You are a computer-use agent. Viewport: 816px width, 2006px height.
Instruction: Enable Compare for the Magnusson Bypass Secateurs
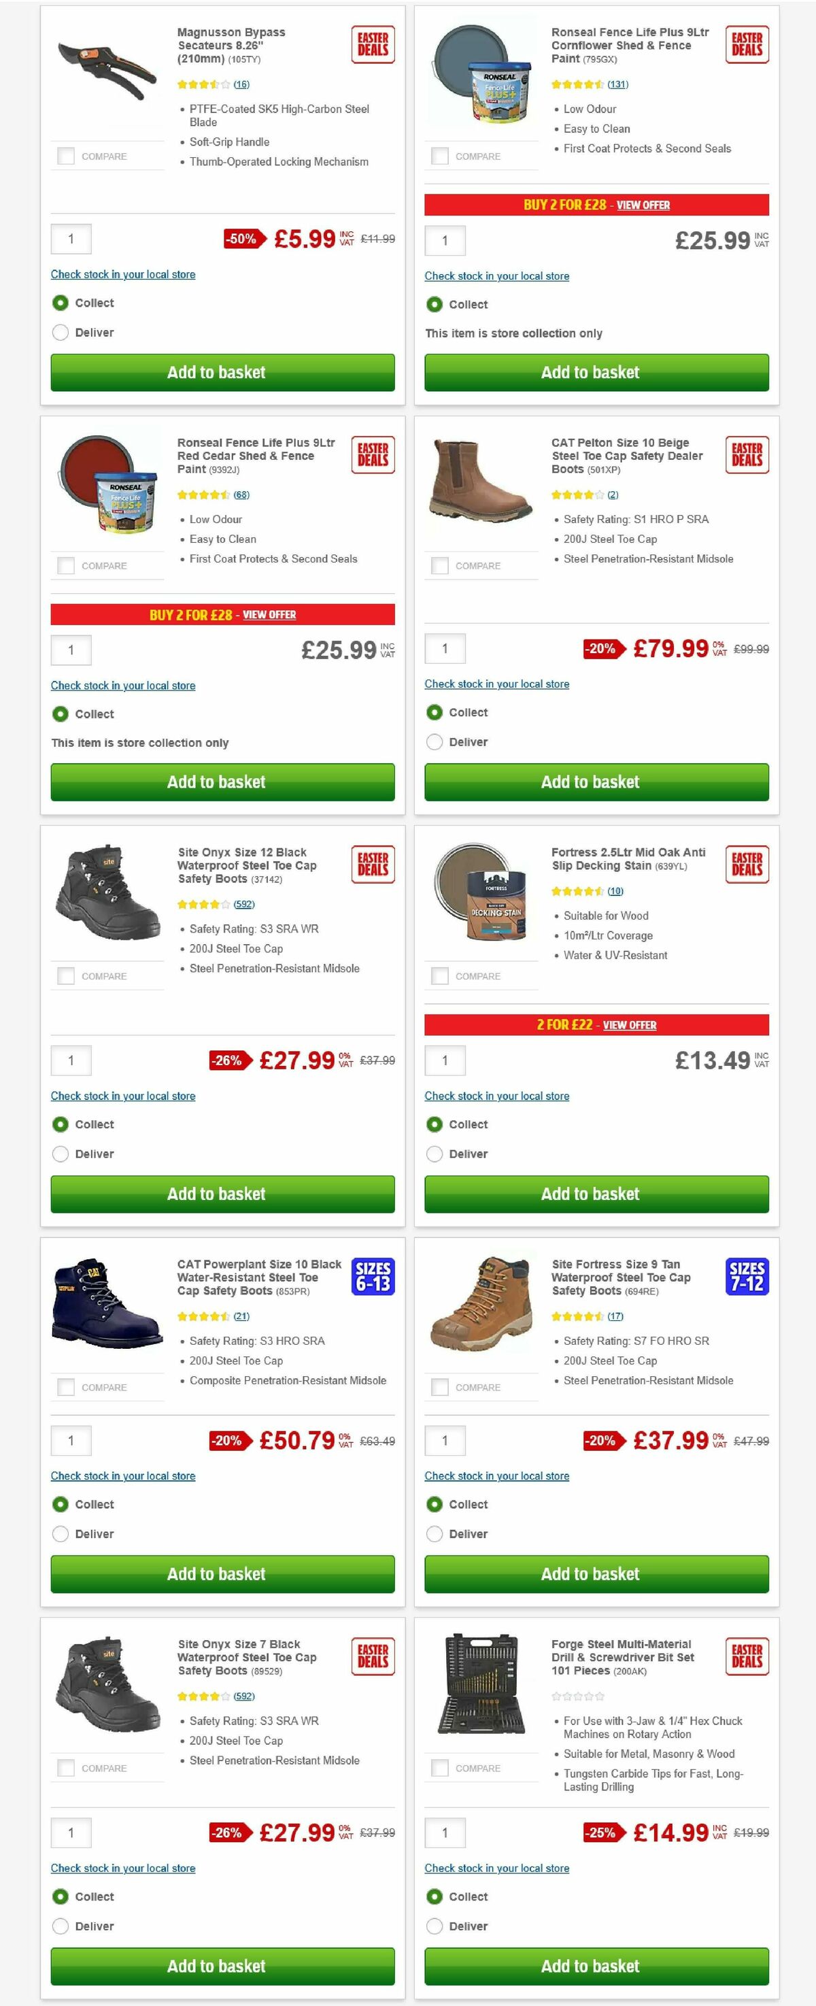coord(65,156)
